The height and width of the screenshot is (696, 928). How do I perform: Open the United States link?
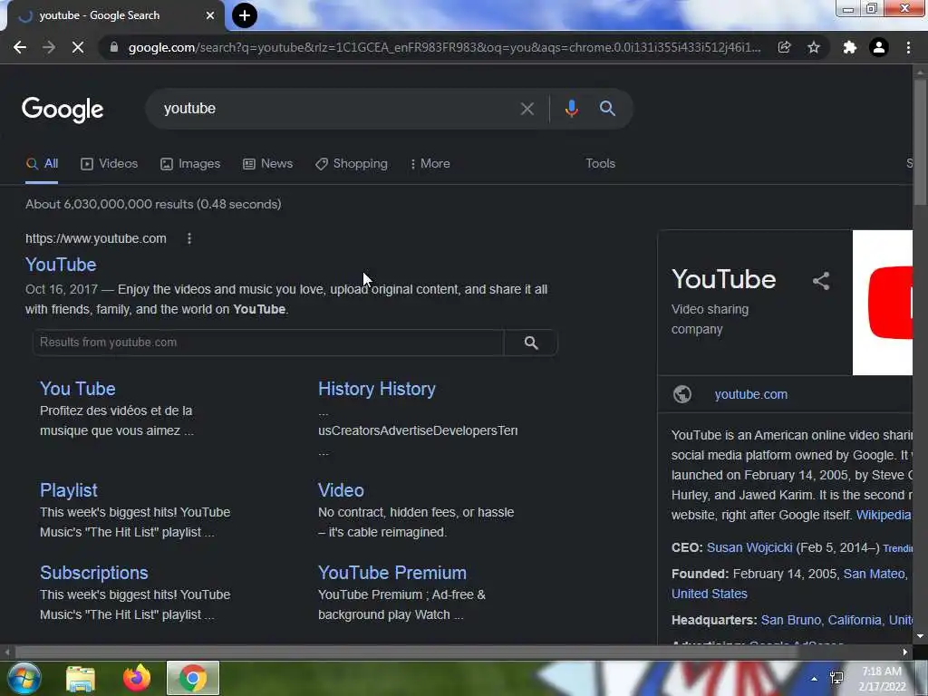click(x=709, y=594)
